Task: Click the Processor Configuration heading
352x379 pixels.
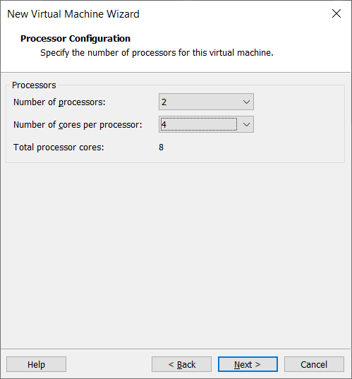Action: [x=75, y=39]
